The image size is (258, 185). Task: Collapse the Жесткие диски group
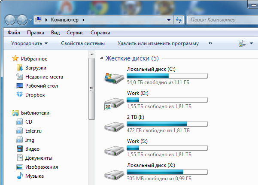click(x=102, y=58)
